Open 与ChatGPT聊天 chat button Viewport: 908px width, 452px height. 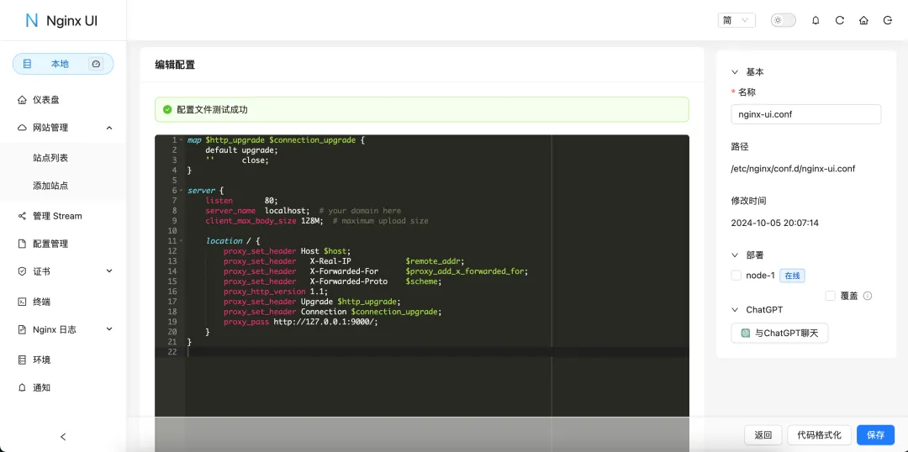[x=779, y=334]
